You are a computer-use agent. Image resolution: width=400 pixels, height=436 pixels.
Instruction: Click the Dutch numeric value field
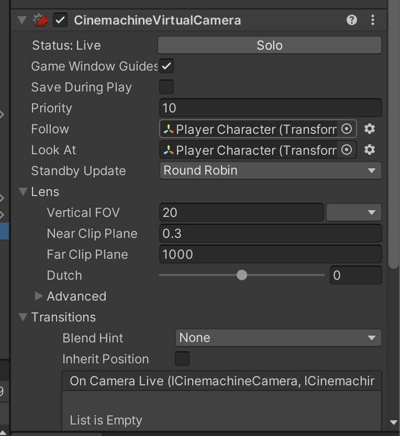pos(355,275)
